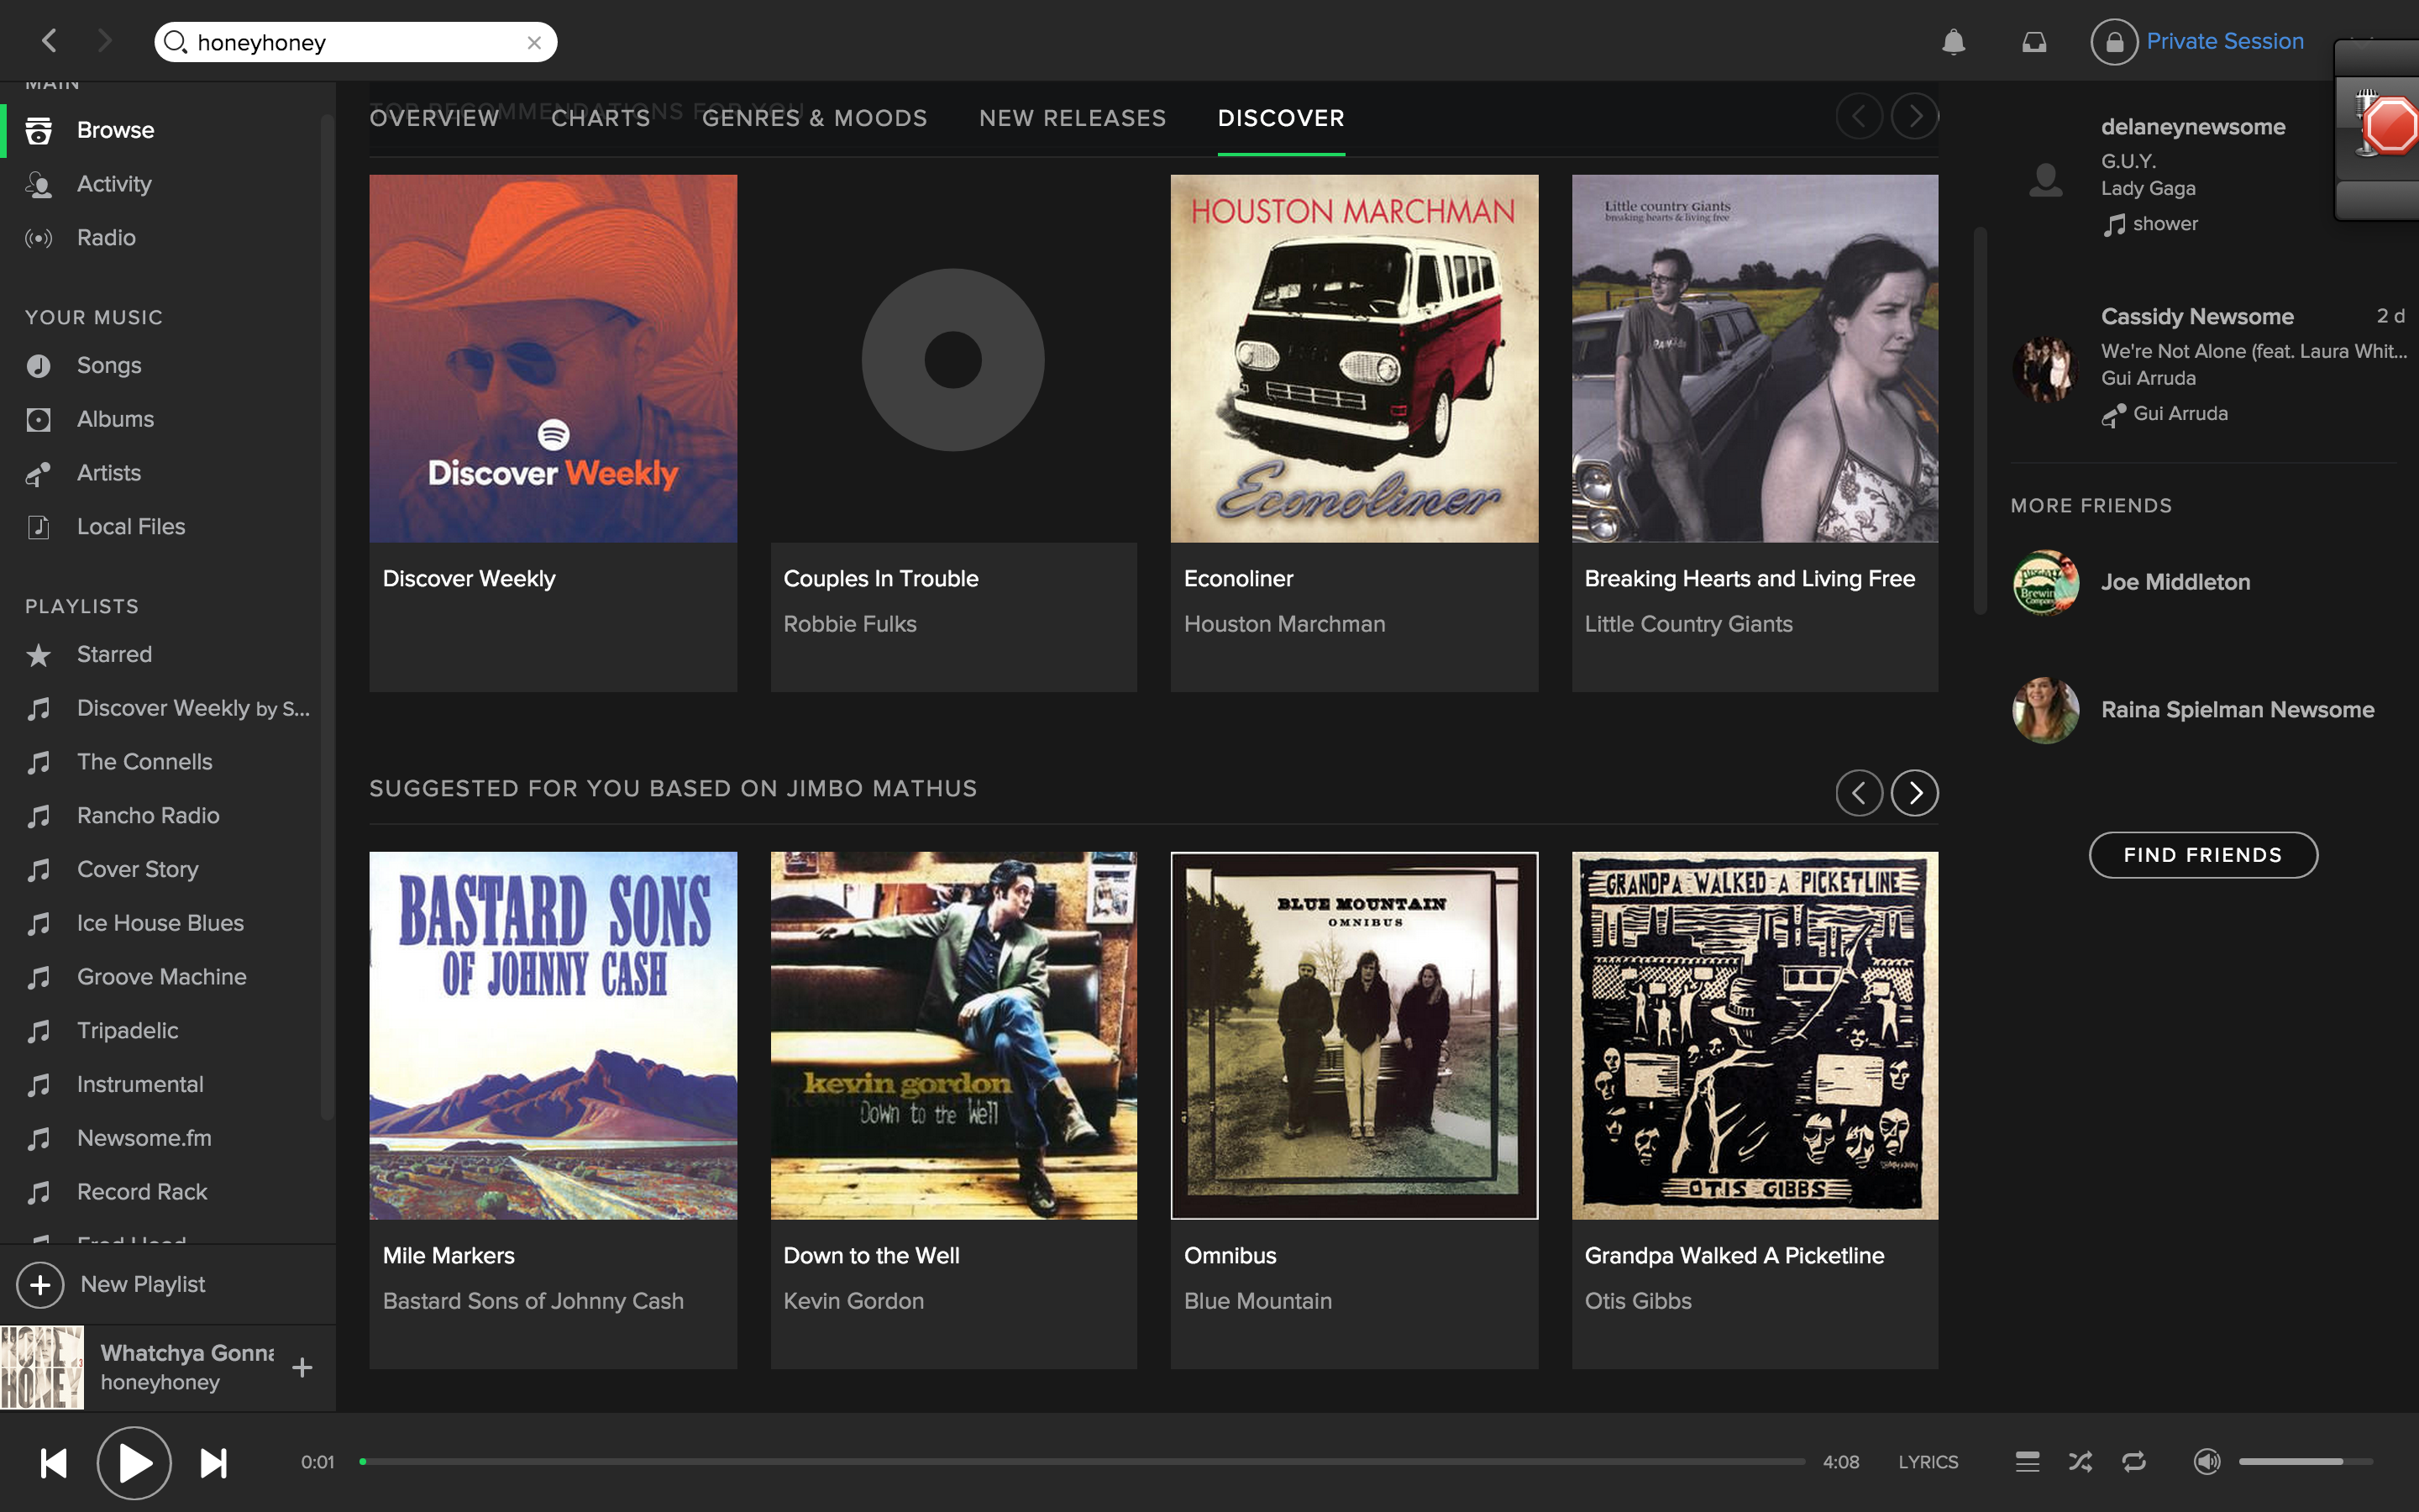
Task: Go to the previous track
Action: pos(54,1463)
